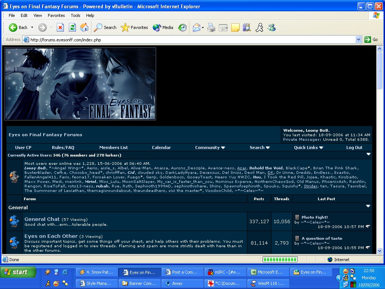Open the Photo Fight! thread
385x289 pixels.
click(315, 217)
